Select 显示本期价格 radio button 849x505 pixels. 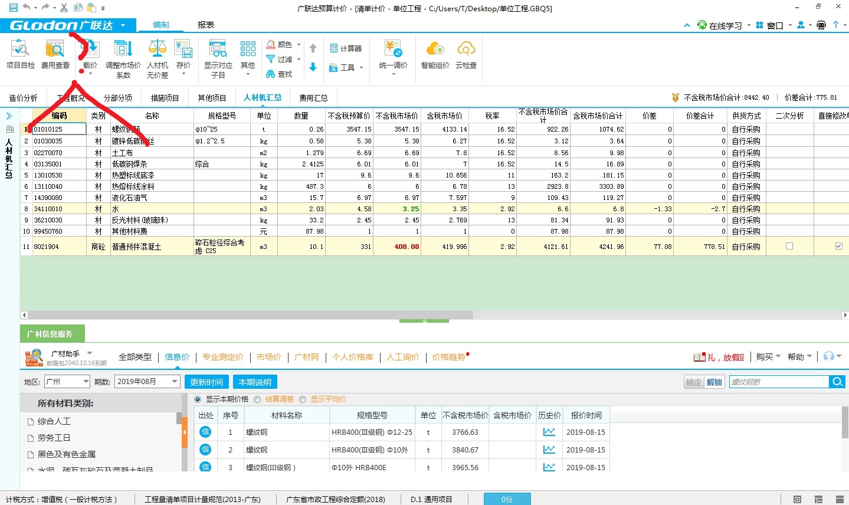point(198,399)
